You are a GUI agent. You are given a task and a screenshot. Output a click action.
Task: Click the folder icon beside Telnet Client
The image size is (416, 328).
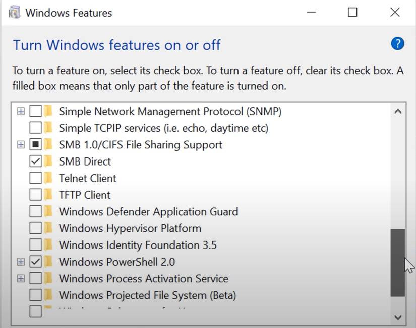point(48,178)
